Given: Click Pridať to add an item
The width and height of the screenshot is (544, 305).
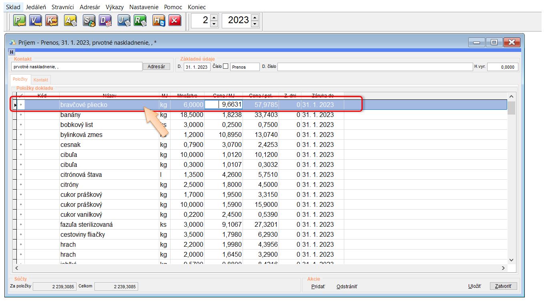Looking at the screenshot, I should [318, 287].
